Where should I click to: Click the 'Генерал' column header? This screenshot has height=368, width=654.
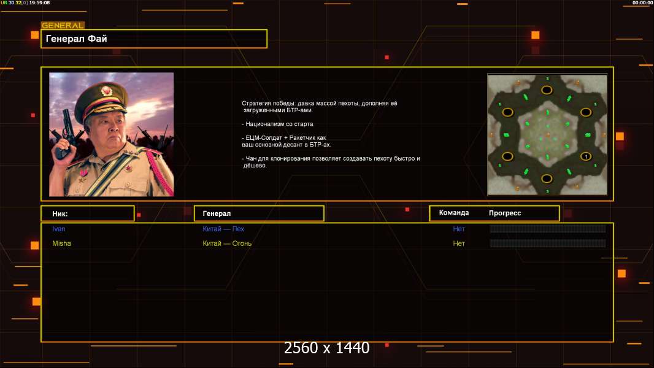click(259, 213)
